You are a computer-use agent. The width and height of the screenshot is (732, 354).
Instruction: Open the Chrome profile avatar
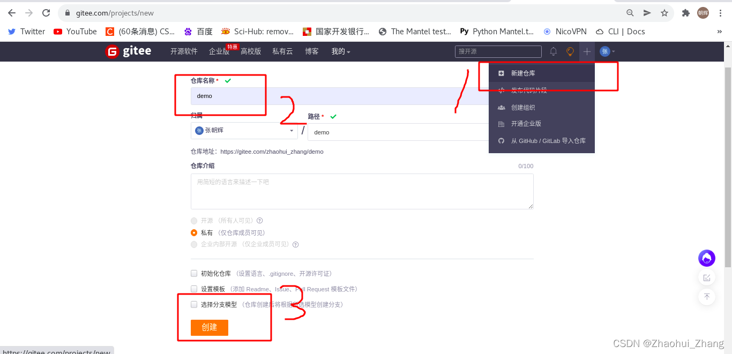point(703,13)
